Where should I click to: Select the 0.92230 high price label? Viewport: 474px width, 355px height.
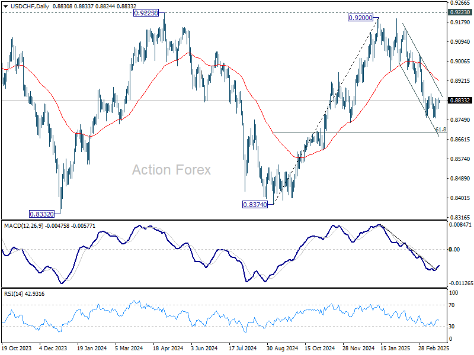tap(146, 13)
